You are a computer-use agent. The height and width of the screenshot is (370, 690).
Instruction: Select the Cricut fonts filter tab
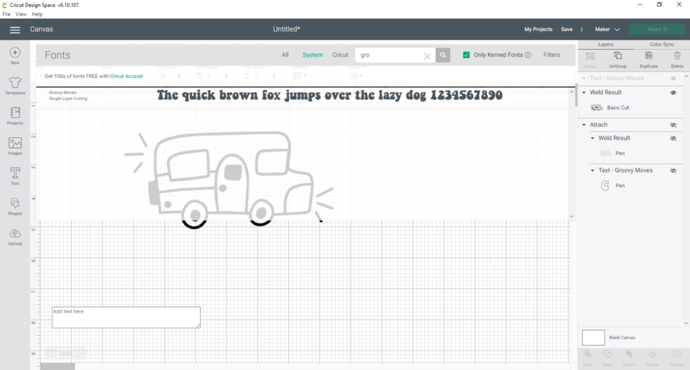coord(340,55)
